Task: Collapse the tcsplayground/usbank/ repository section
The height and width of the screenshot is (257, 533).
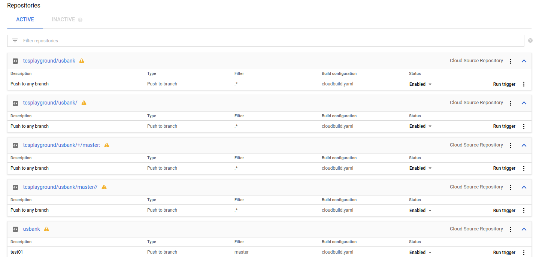Action: [524, 103]
